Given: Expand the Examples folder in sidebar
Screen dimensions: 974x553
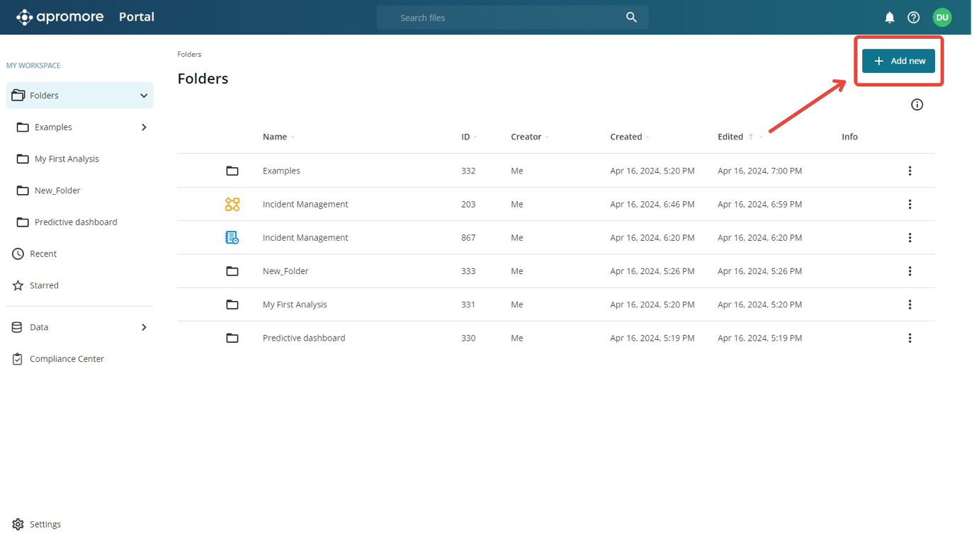Looking at the screenshot, I should [x=144, y=127].
